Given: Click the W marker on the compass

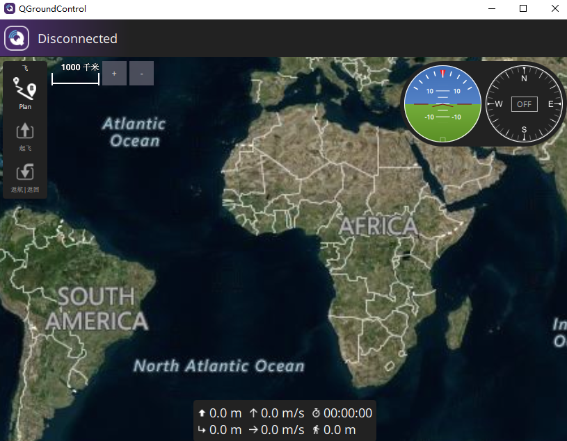Looking at the screenshot, I should coord(499,104).
